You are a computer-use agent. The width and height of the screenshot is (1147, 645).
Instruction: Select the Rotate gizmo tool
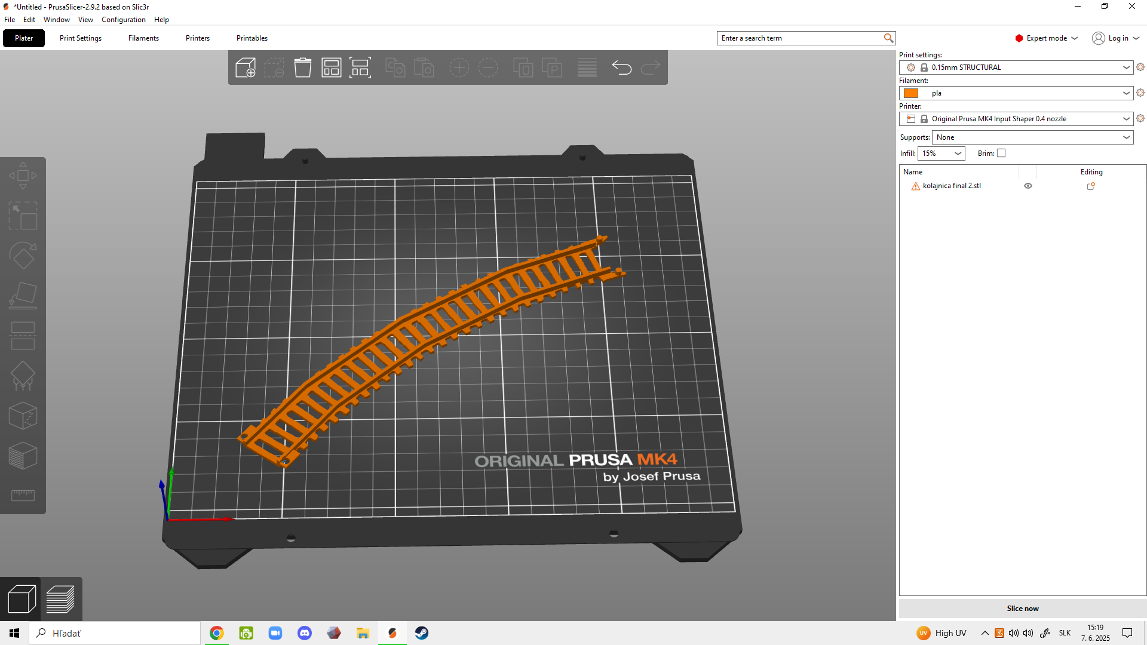[x=23, y=256]
